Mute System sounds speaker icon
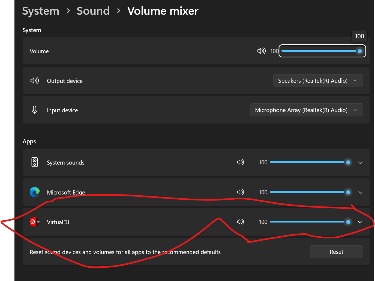This screenshot has height=281, width=375. [x=240, y=162]
